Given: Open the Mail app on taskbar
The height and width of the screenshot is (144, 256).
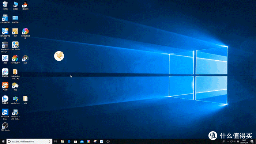Looking at the screenshot, I should tap(82, 141).
